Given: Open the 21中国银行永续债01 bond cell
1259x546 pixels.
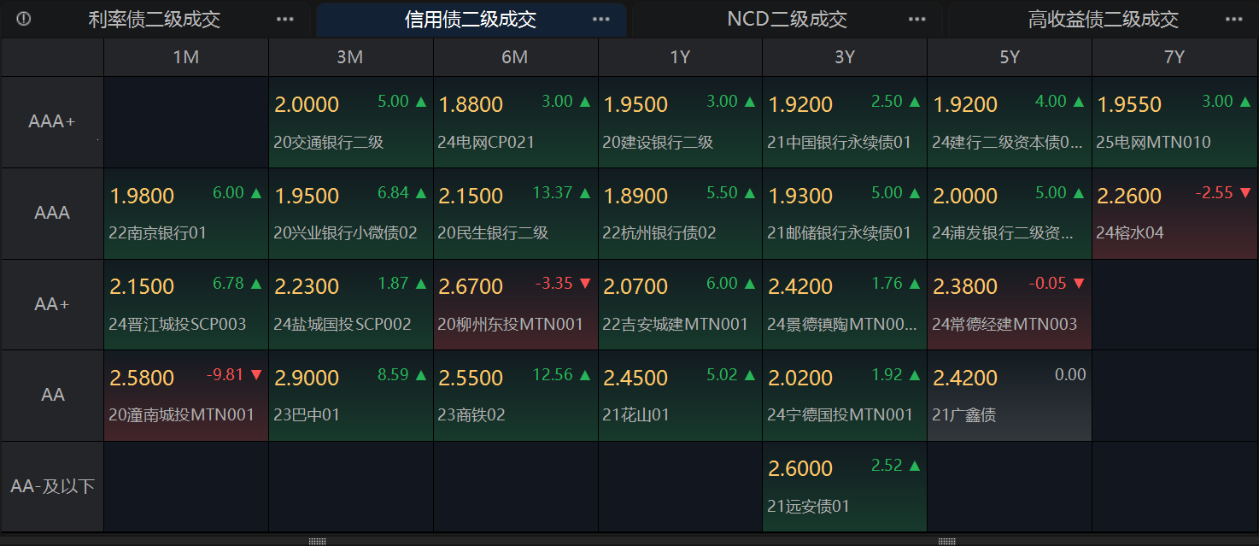Looking at the screenshot, I should tap(845, 122).
